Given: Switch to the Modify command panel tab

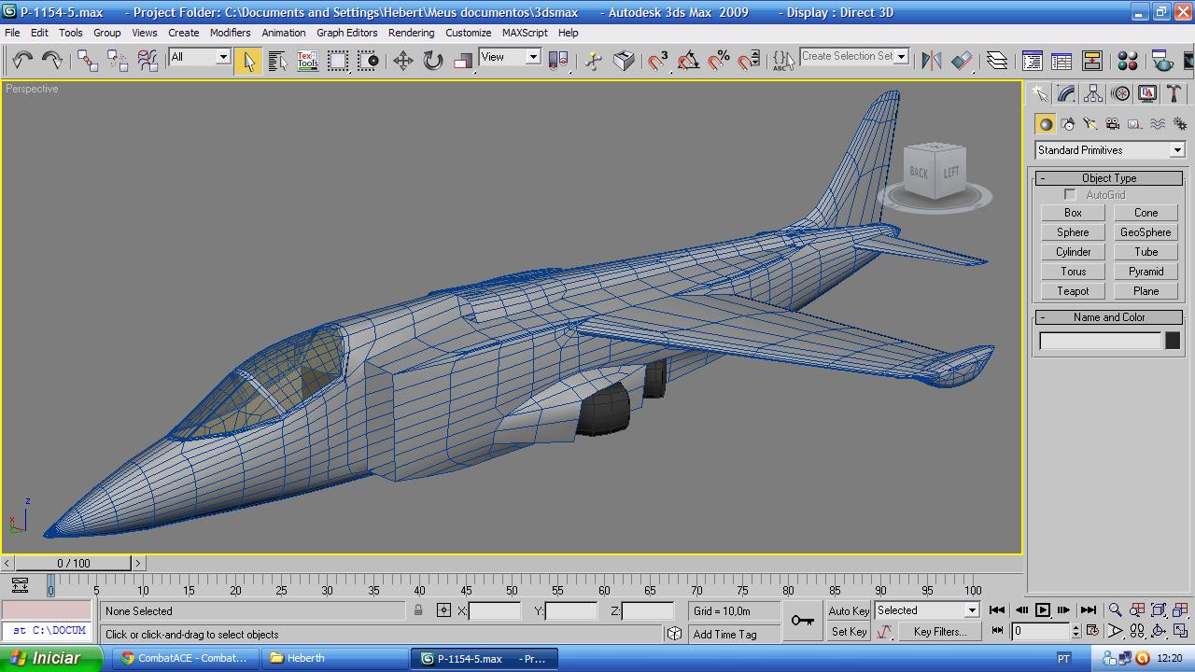Looking at the screenshot, I should click(1066, 94).
